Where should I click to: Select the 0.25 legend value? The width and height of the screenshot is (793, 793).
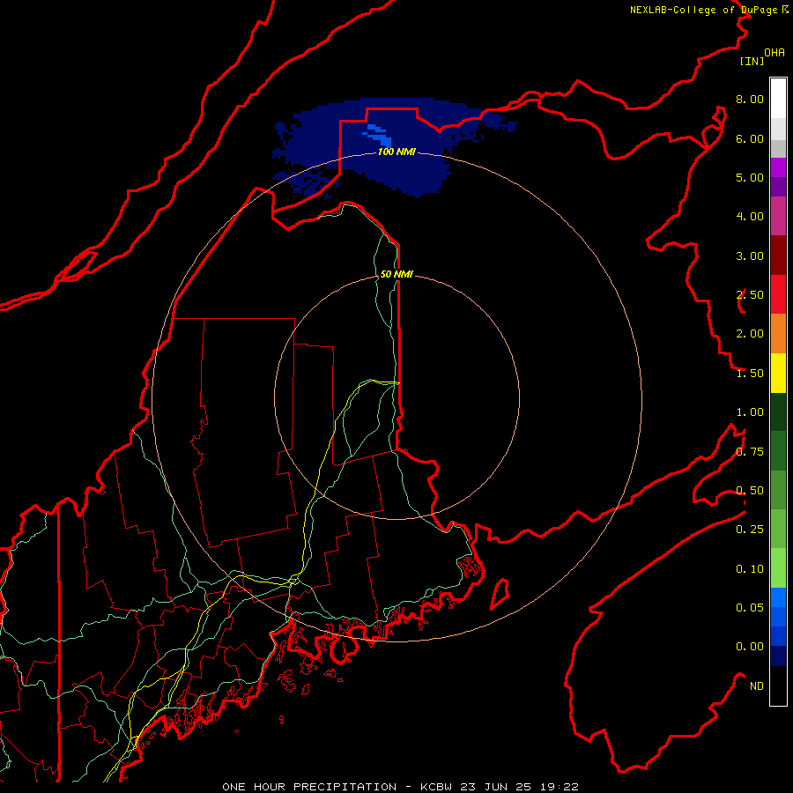pos(750,530)
